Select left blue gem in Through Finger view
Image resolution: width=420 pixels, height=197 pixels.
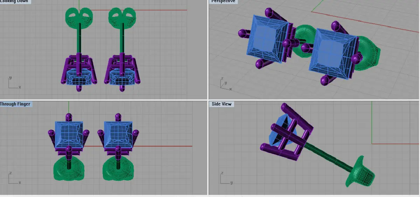tap(69, 135)
